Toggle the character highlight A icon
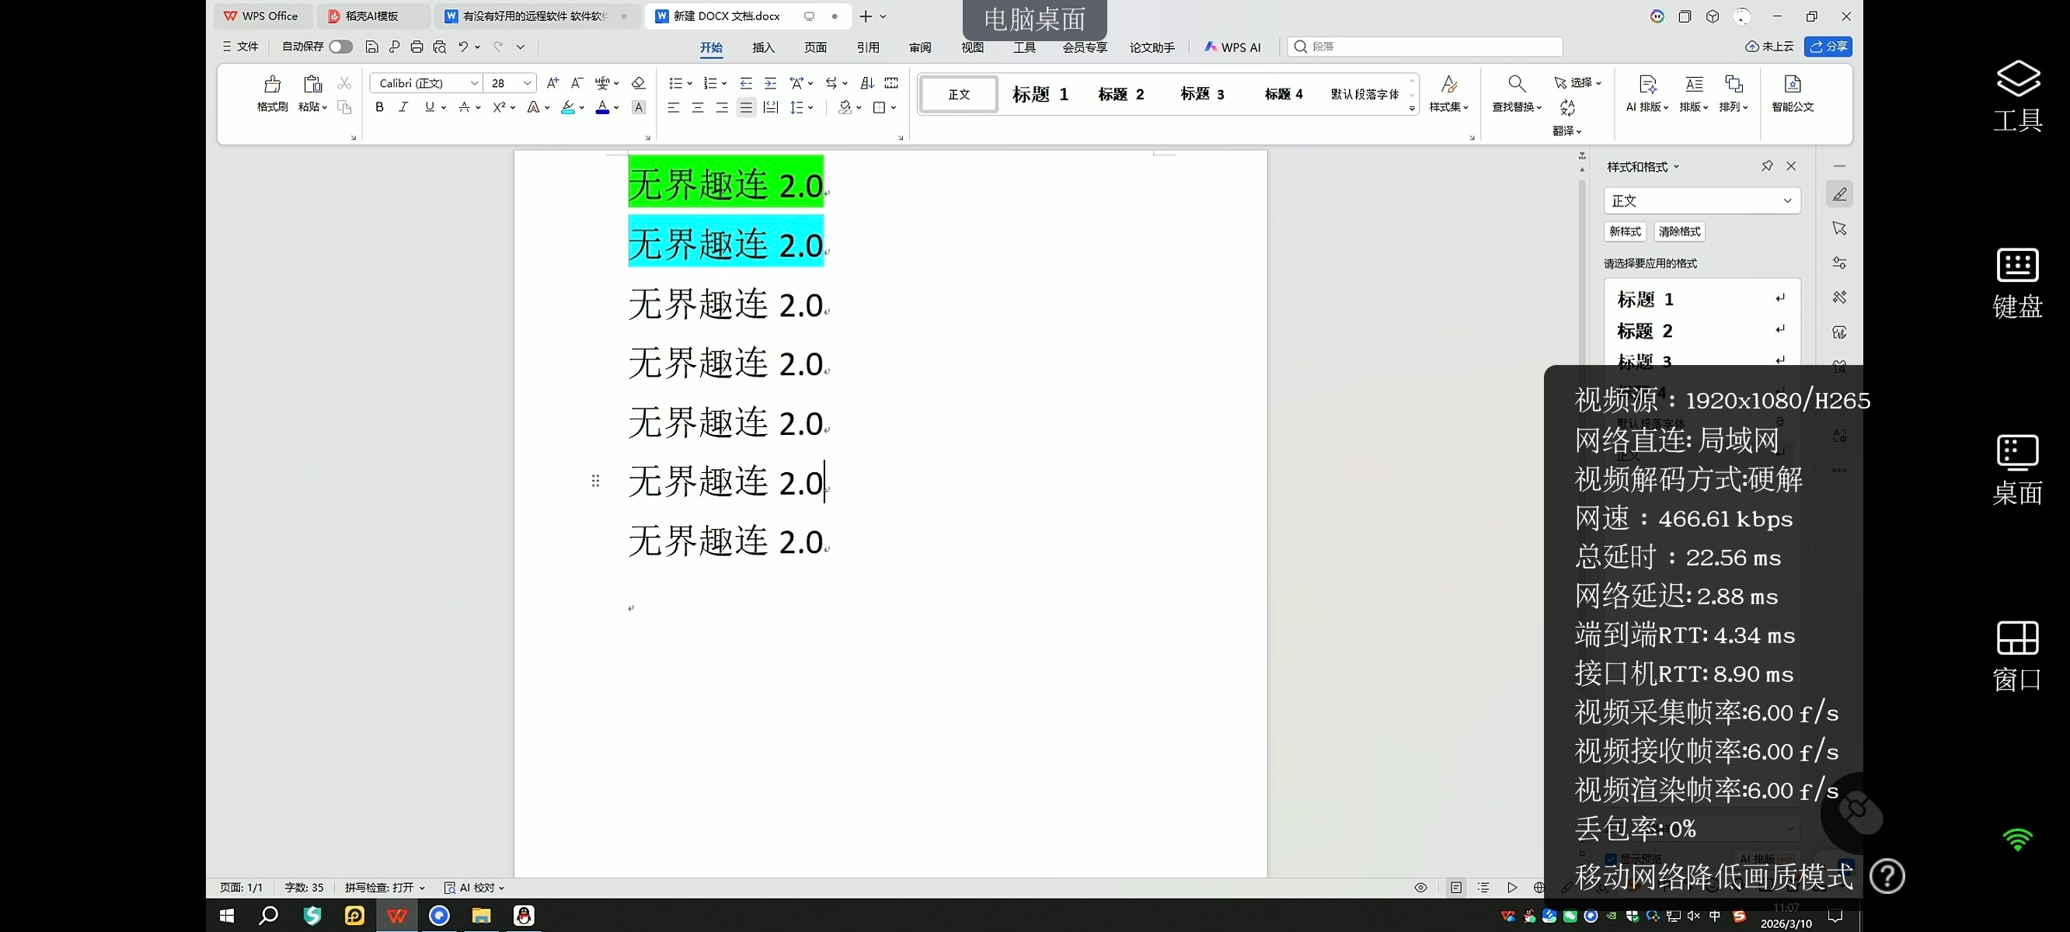The width and height of the screenshot is (2070, 932). tap(638, 107)
